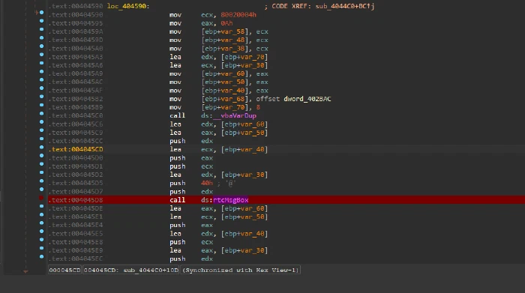Click address .text:004045D2
This screenshot has width=525, height=293.
tap(76, 175)
